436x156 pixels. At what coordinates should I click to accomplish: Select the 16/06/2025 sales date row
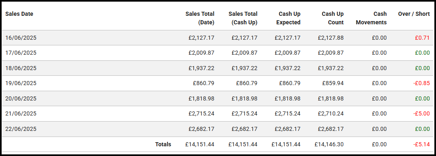[218, 38]
